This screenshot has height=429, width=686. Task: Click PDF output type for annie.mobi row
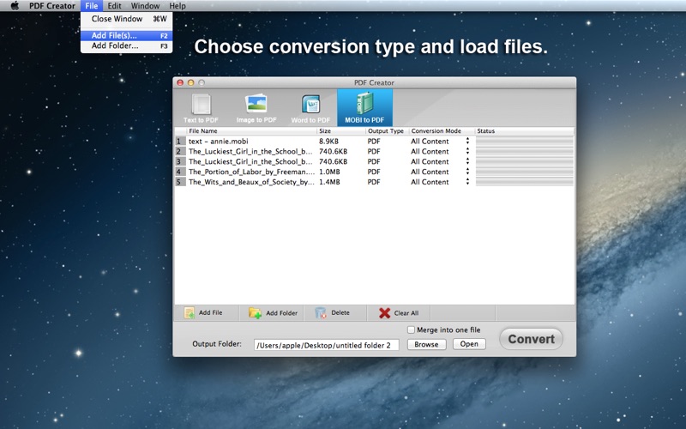click(374, 141)
